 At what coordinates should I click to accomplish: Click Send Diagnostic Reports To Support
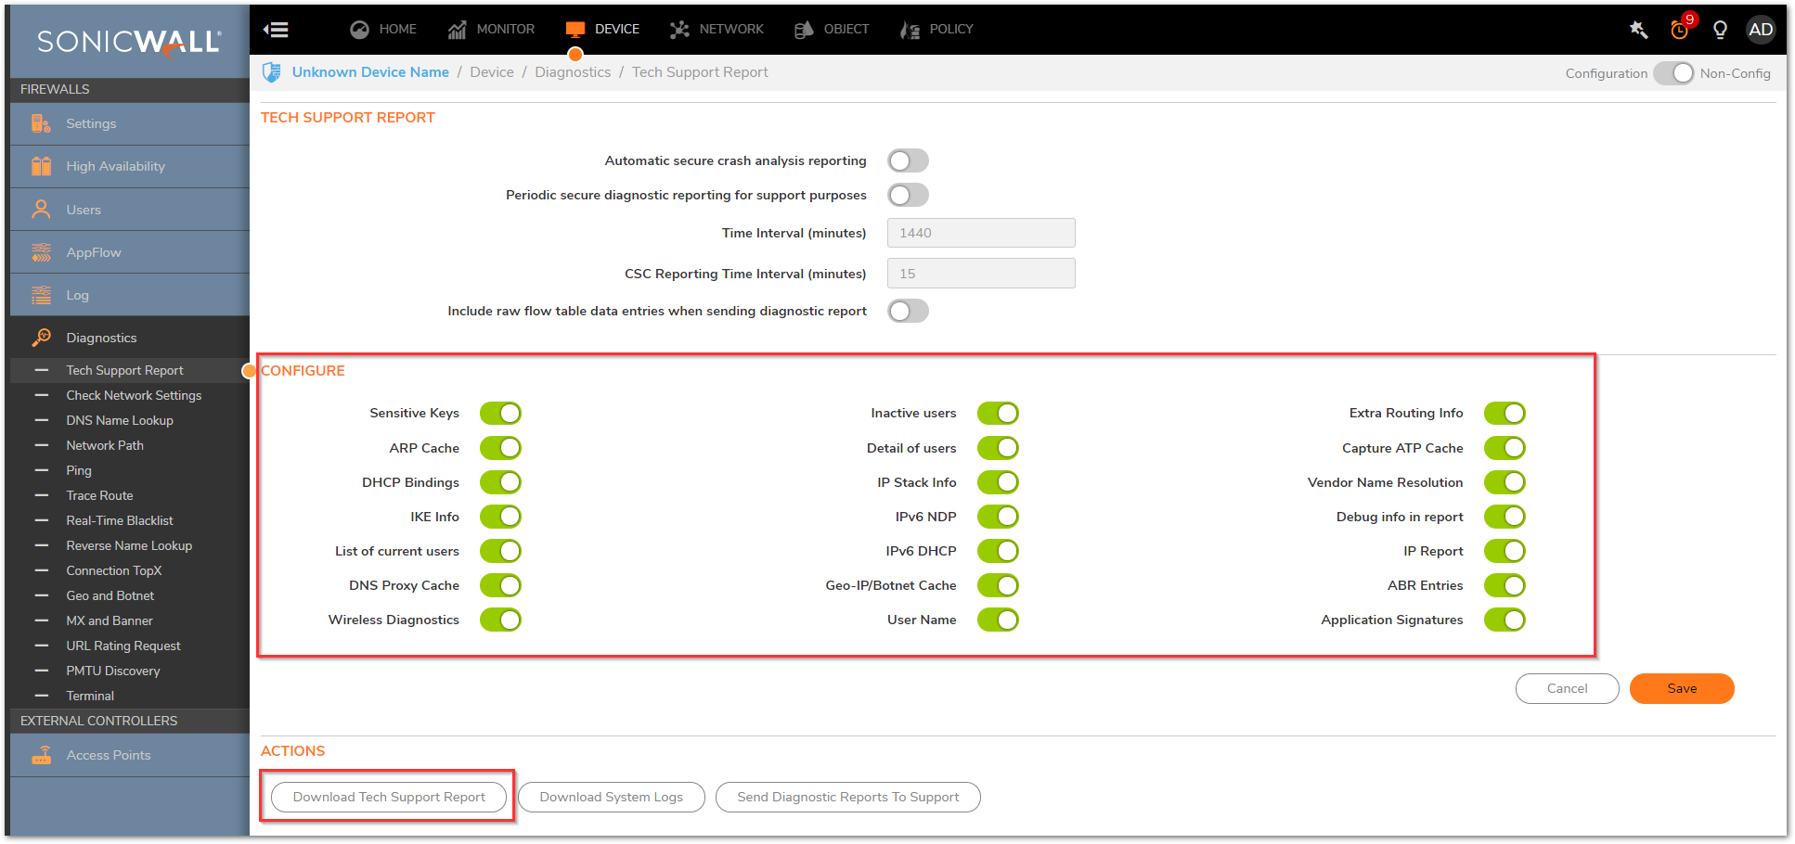(848, 797)
